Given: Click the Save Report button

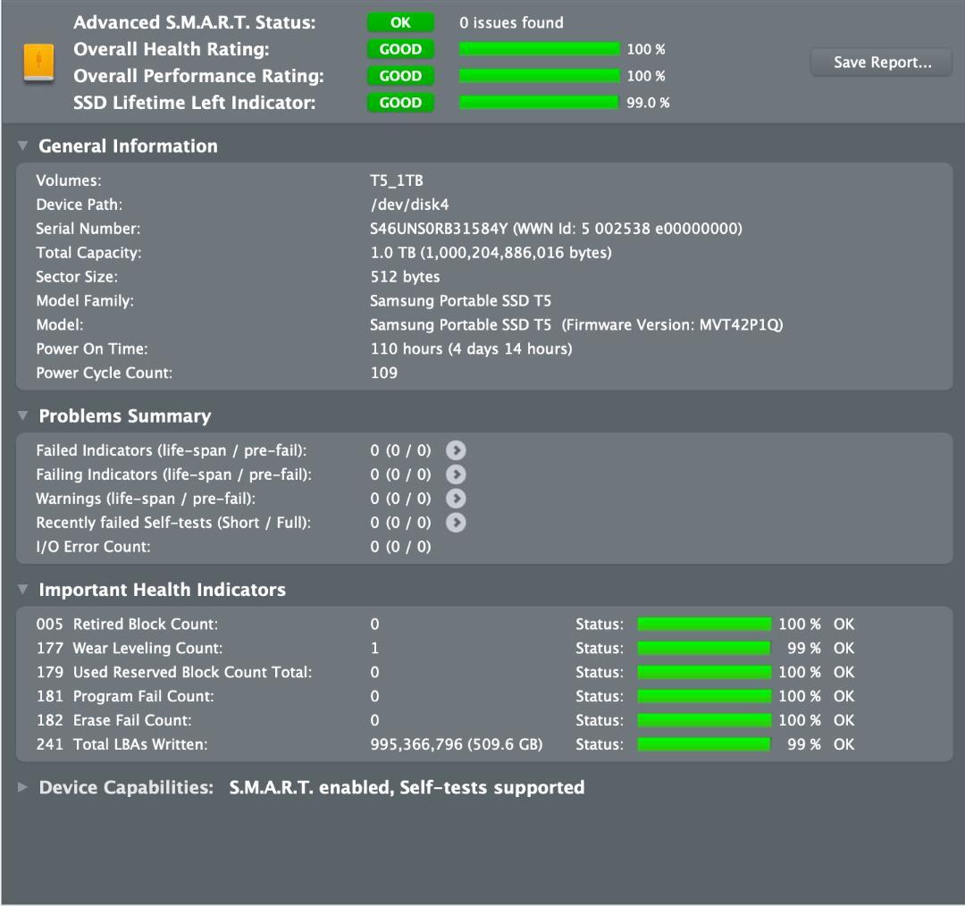Looking at the screenshot, I should pos(881,63).
